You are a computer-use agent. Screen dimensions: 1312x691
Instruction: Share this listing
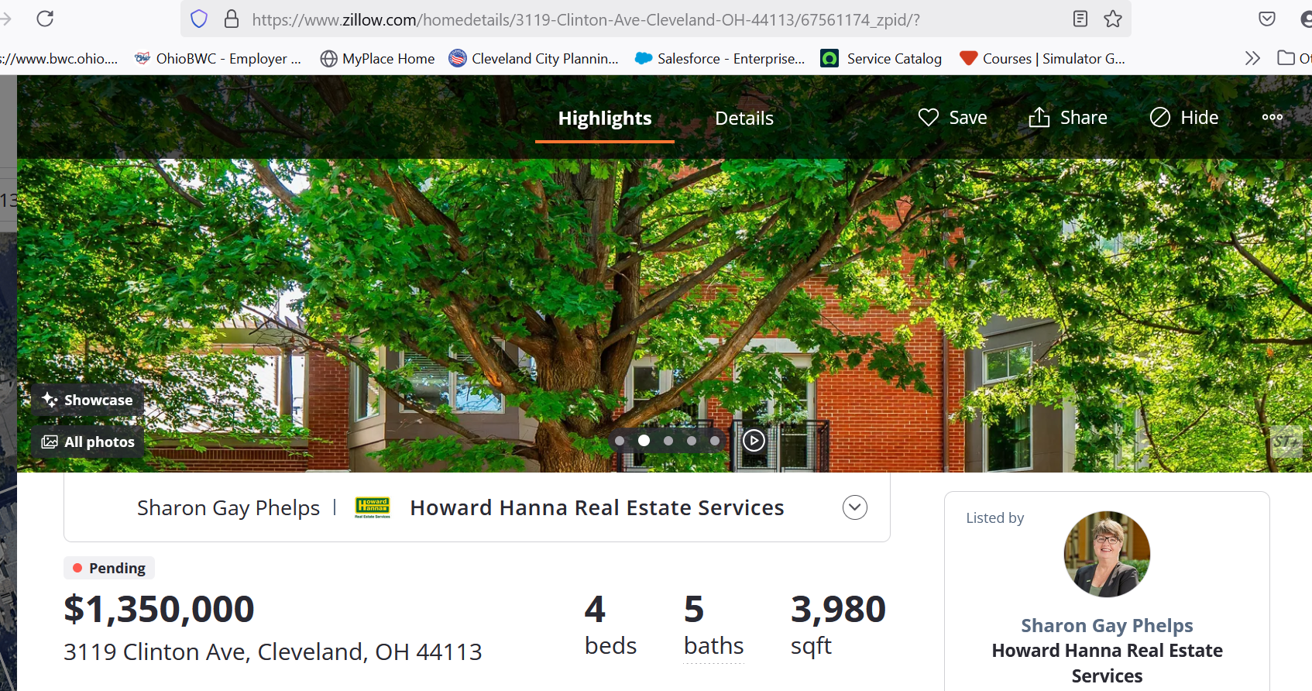coord(1068,118)
